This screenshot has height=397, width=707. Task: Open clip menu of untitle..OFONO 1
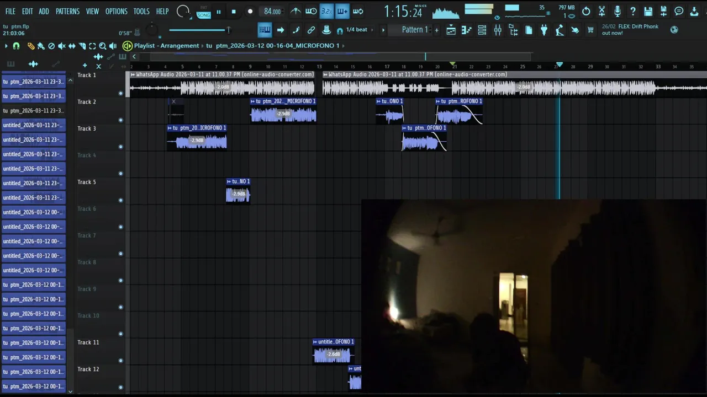[x=315, y=342]
